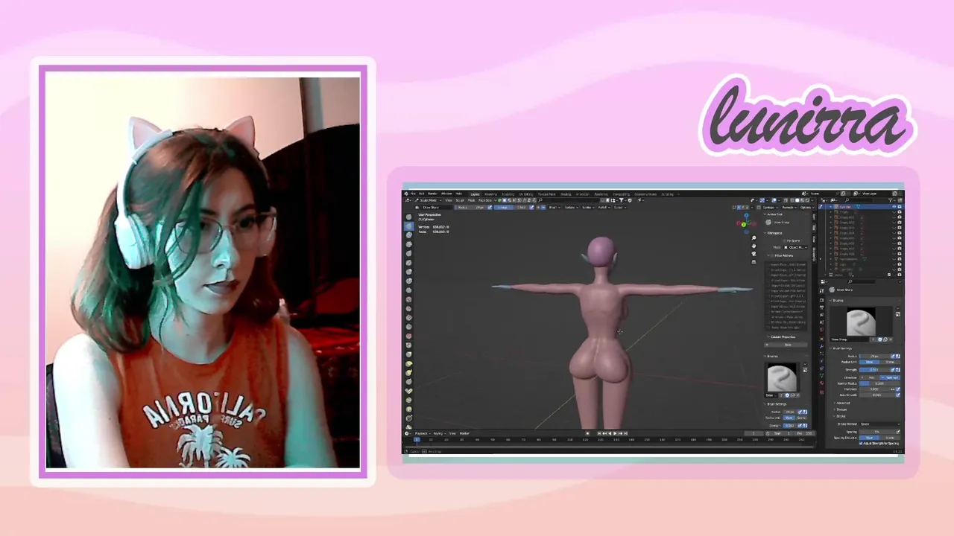Image resolution: width=954 pixels, height=536 pixels.
Task: Toggle the Dyntopo checkbox in header
Action: pos(759,207)
